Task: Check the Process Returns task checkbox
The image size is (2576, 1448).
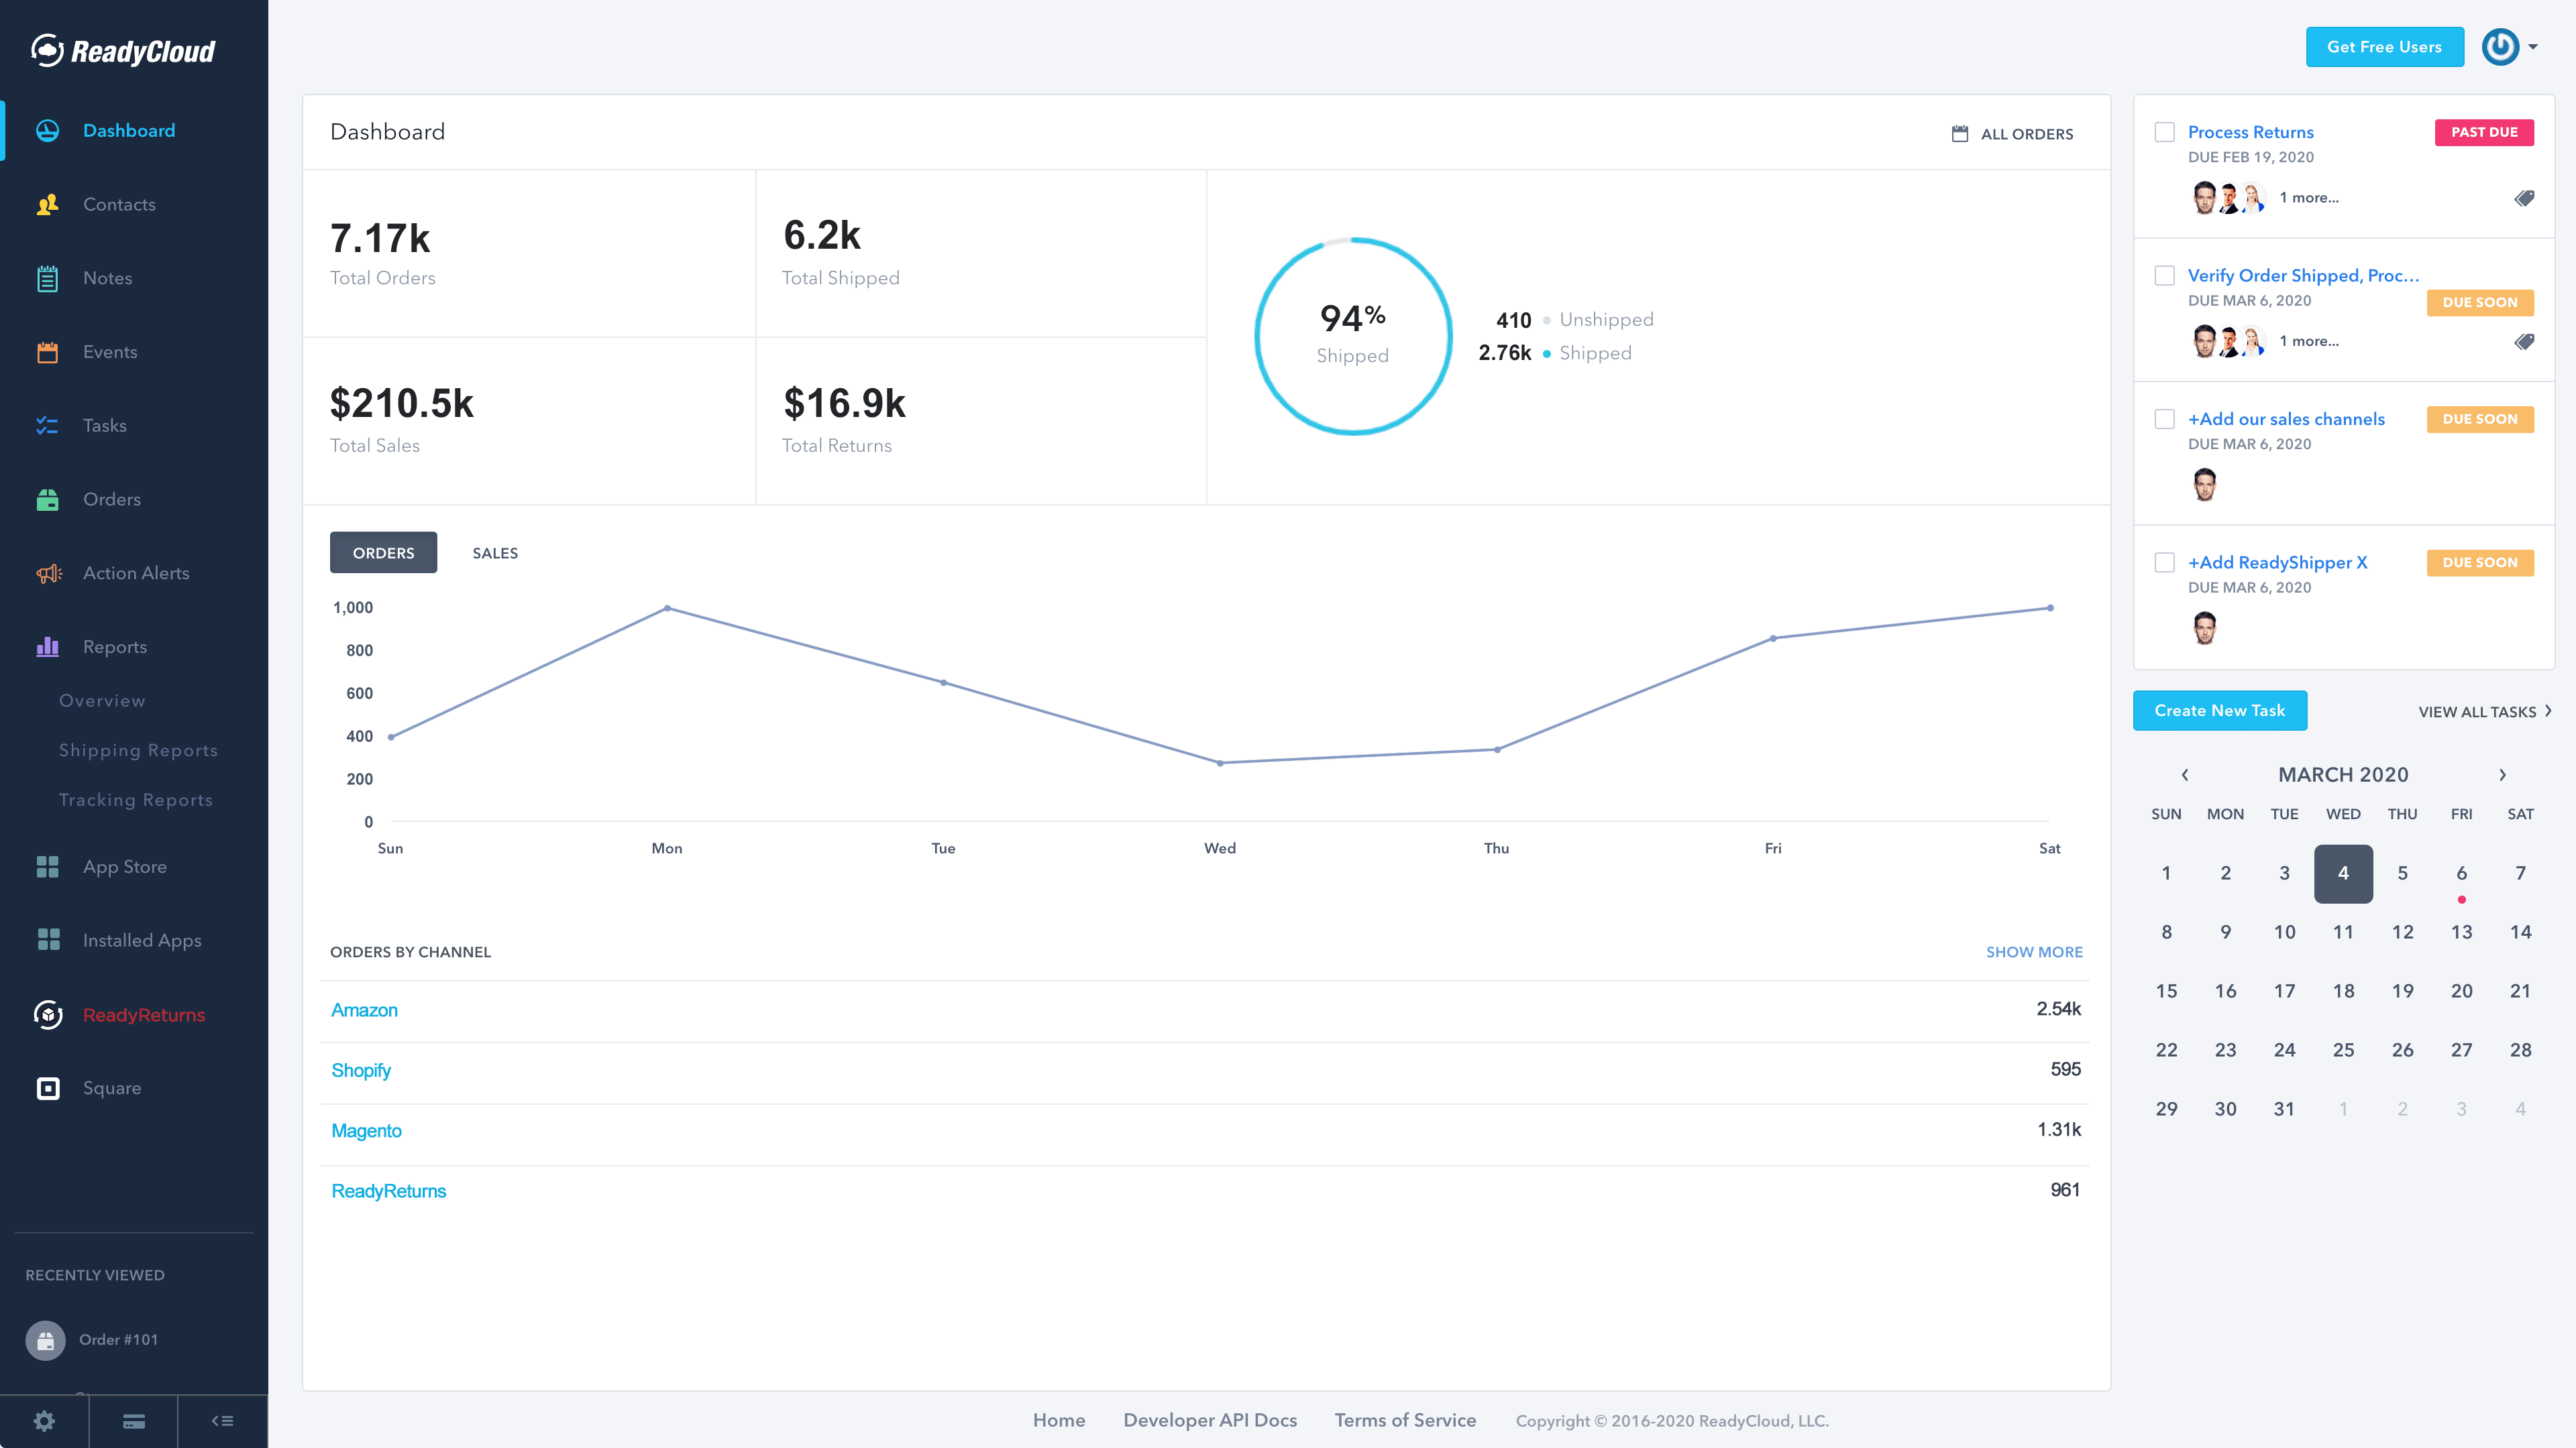Action: point(2164,132)
